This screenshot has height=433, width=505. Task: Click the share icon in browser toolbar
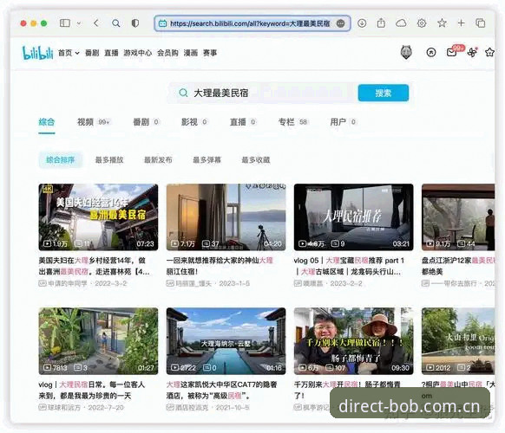[381, 23]
